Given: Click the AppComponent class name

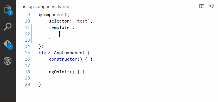Looking at the screenshot, I should (x=69, y=53).
